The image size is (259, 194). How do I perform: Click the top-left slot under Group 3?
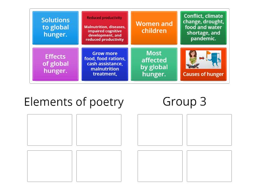pyautogui.click(x=160, y=130)
